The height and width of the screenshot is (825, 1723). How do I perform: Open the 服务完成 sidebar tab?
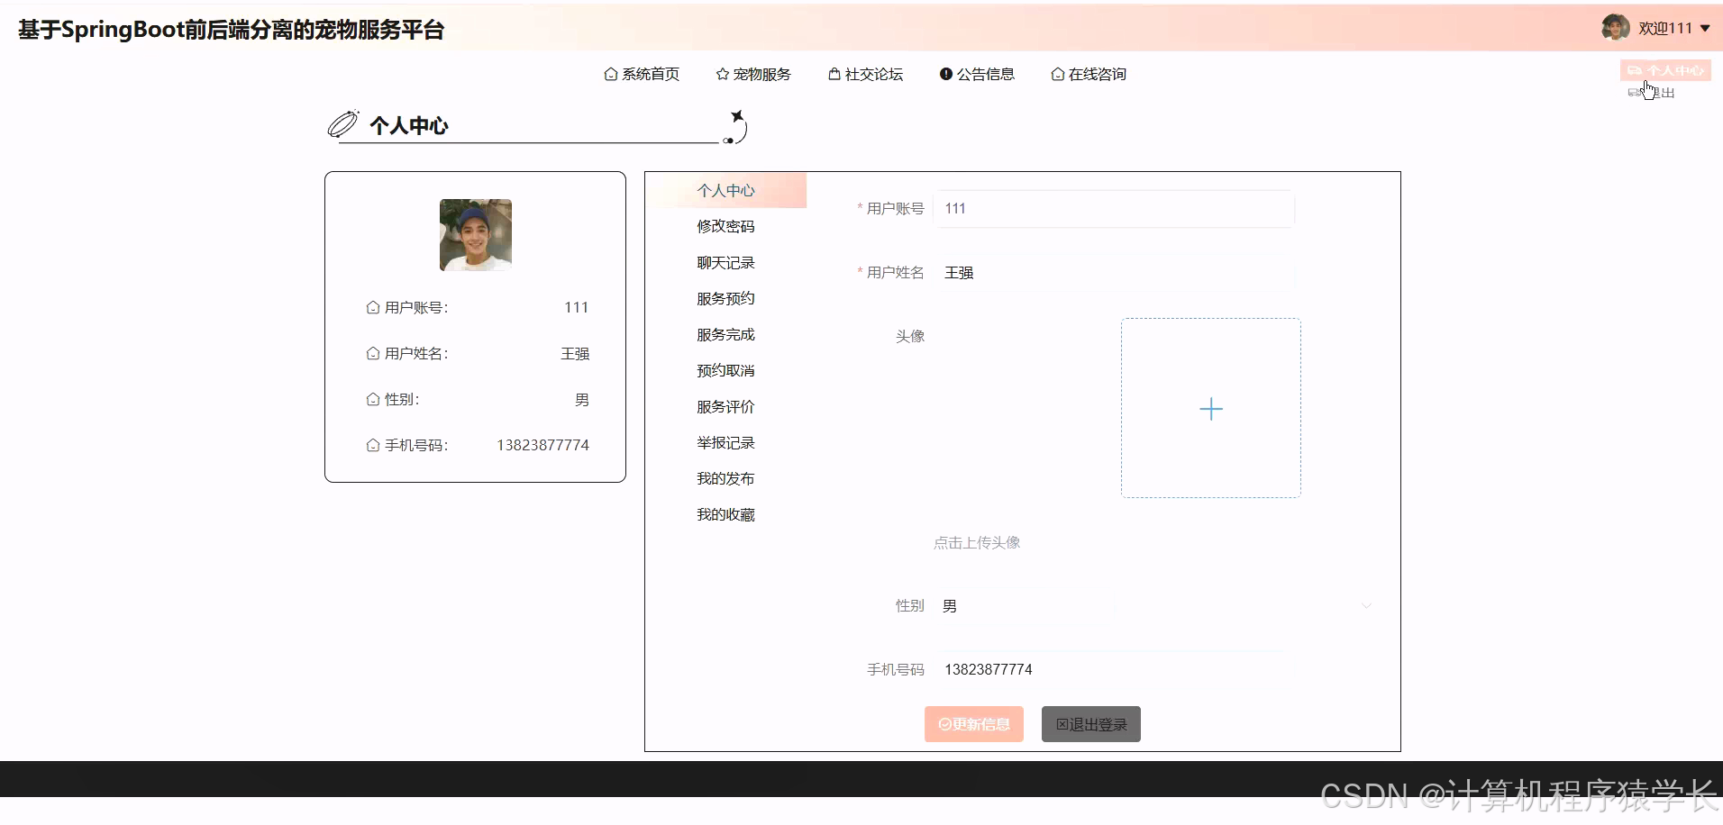tap(726, 334)
